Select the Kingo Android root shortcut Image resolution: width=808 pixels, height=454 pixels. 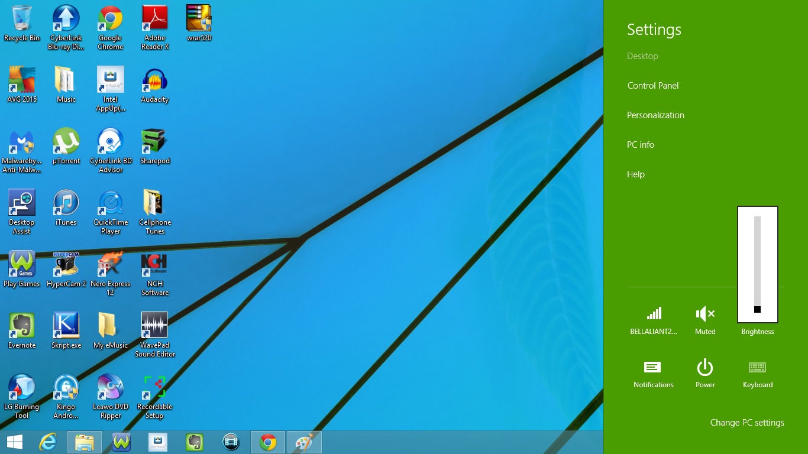(66, 397)
